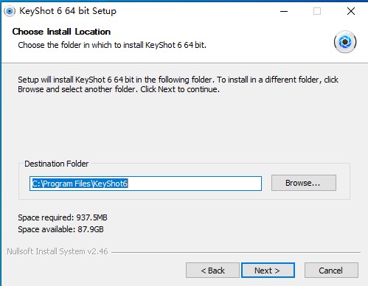The width and height of the screenshot is (368, 286).
Task: Return to the previous step with < Back
Action: coord(212,271)
